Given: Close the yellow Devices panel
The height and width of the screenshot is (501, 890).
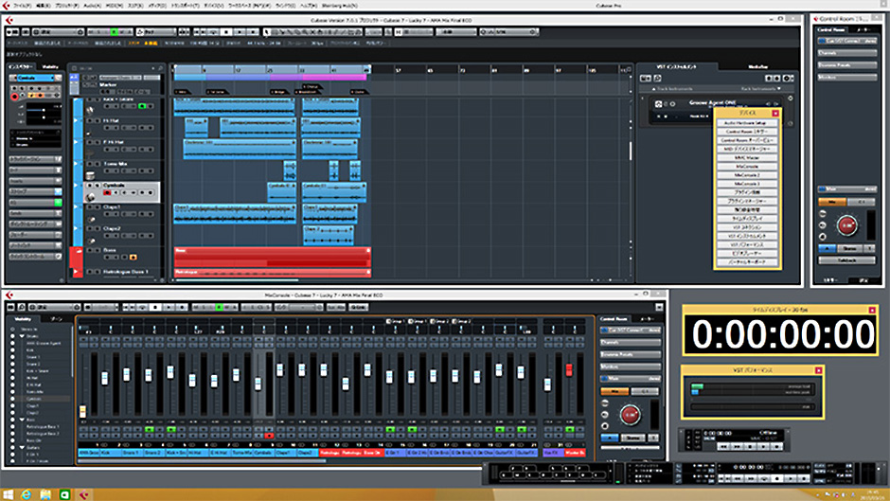Looking at the screenshot, I should [x=775, y=113].
